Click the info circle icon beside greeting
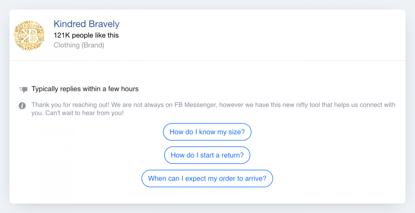 coord(22,106)
